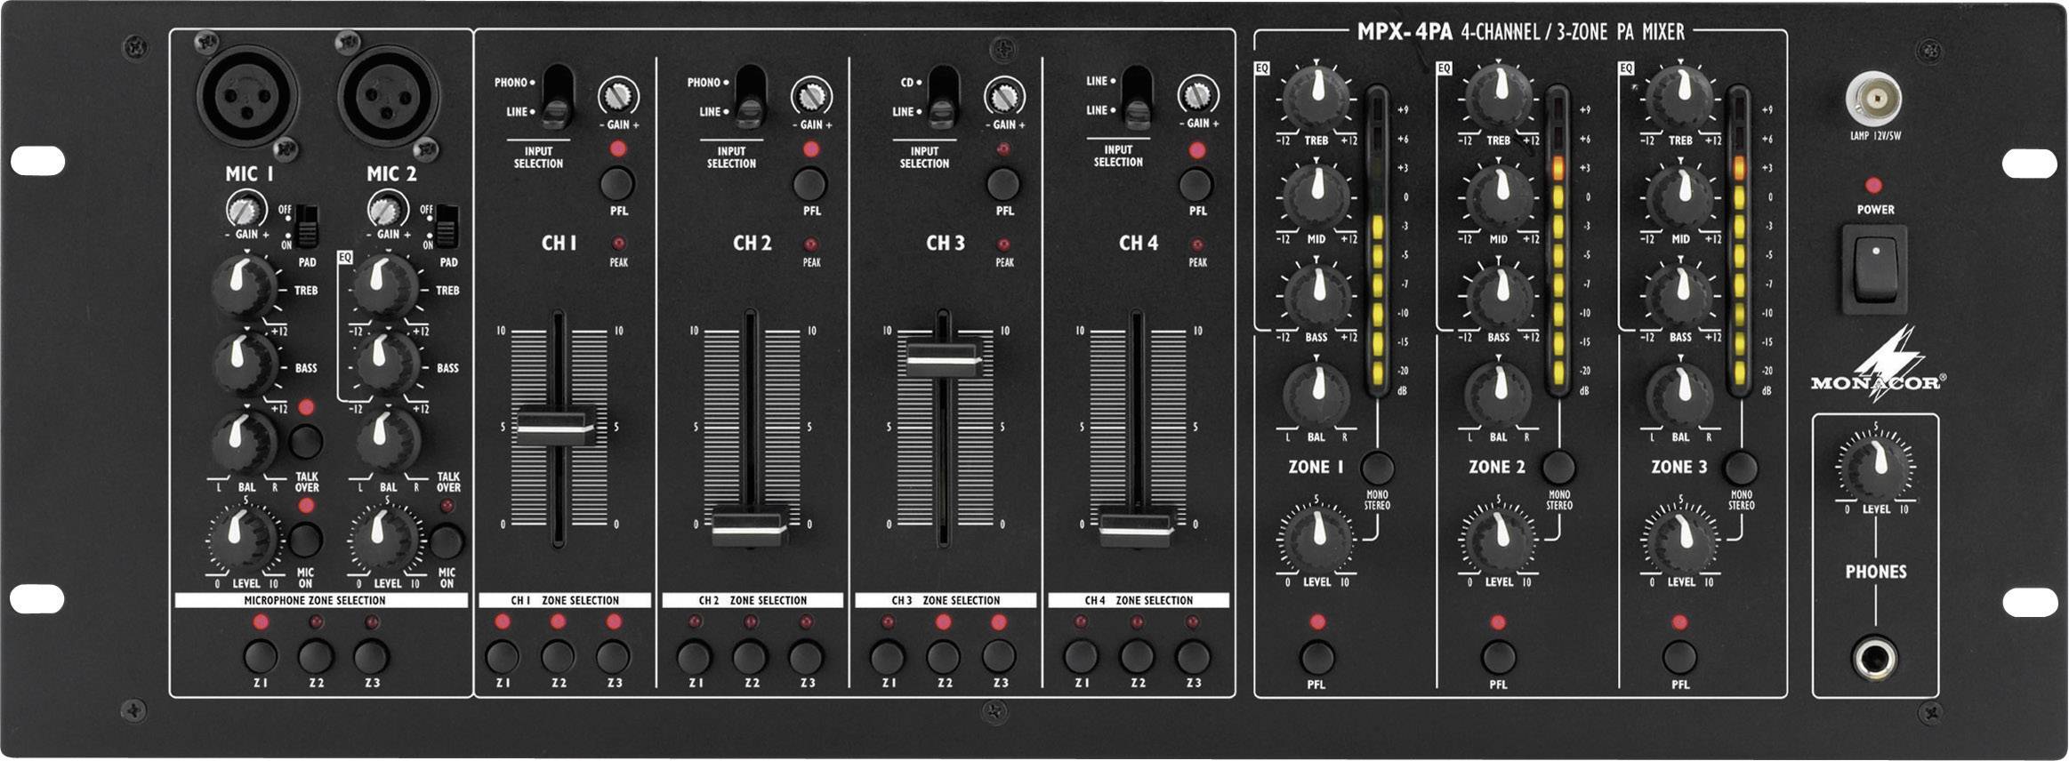This screenshot has height=761, width=2069.
Task: Toggle the main POWER rocker switch
Action: 1875,267
